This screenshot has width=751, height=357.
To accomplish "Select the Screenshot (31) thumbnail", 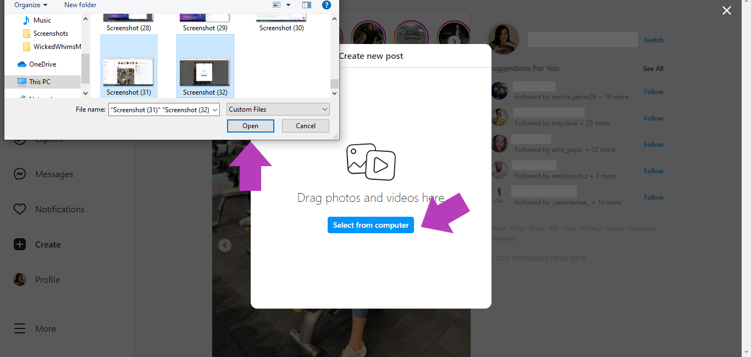I will point(129,71).
